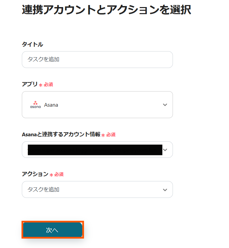
Task: Click the red asterisk beside アプリ
Action: [x=41, y=85]
